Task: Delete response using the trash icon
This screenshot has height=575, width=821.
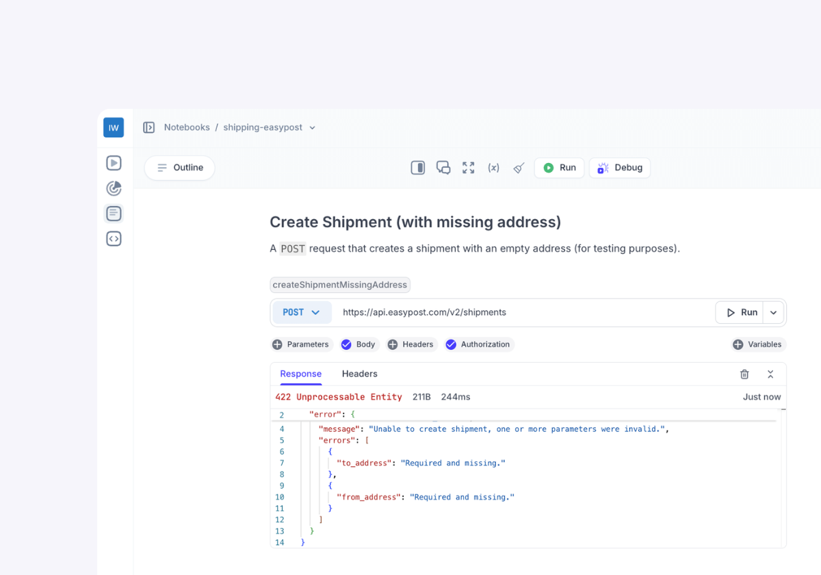Action: (x=744, y=374)
